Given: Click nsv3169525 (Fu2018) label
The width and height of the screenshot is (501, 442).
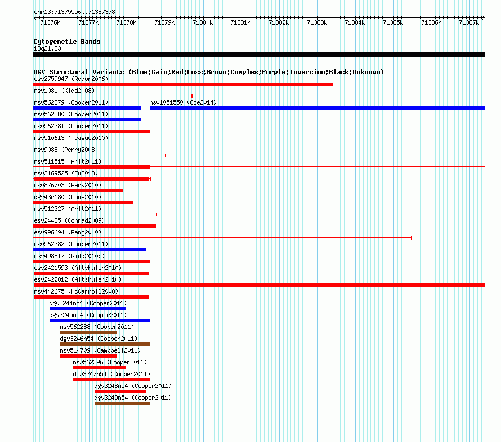Looking at the screenshot, I should tap(66, 173).
